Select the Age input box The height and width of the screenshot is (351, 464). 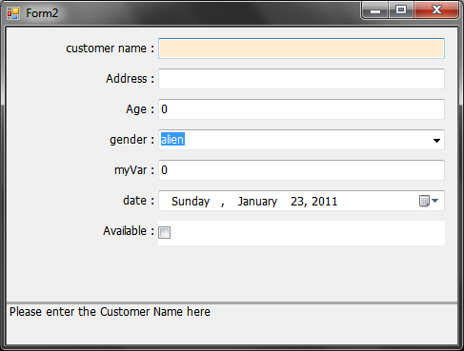tap(301, 109)
